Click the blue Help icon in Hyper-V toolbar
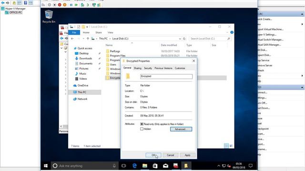 point(25,3)
